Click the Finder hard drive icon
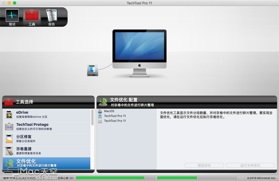Image resolution: width=279 pixels, height=181 pixels. coord(92,70)
